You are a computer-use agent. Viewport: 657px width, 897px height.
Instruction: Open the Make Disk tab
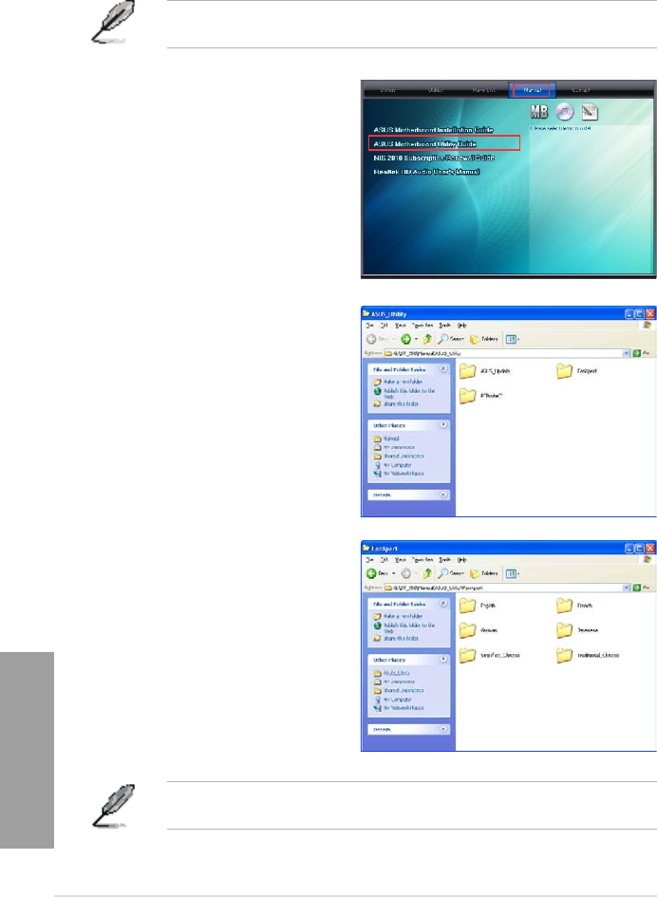tap(484, 90)
